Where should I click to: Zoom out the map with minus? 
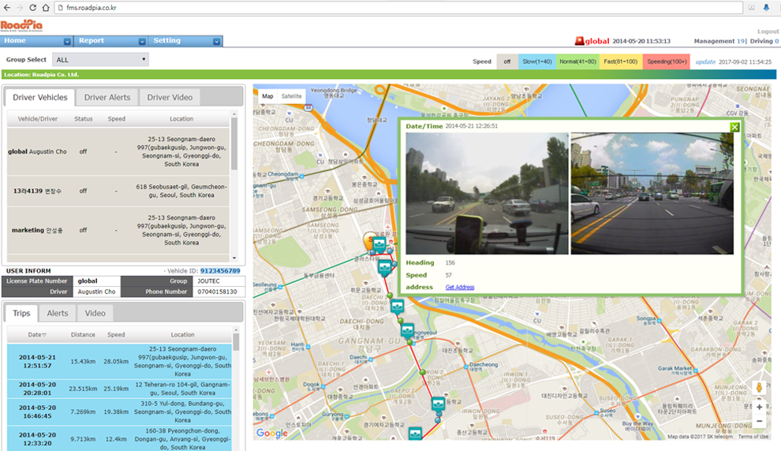pos(759,421)
